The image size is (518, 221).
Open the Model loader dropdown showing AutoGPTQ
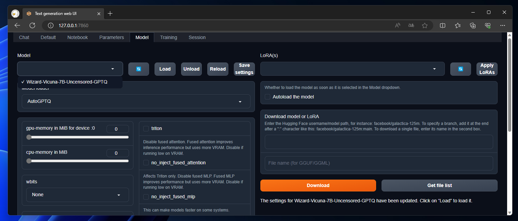136,102
